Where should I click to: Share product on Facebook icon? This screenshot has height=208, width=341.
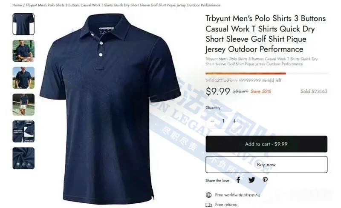click(238, 180)
